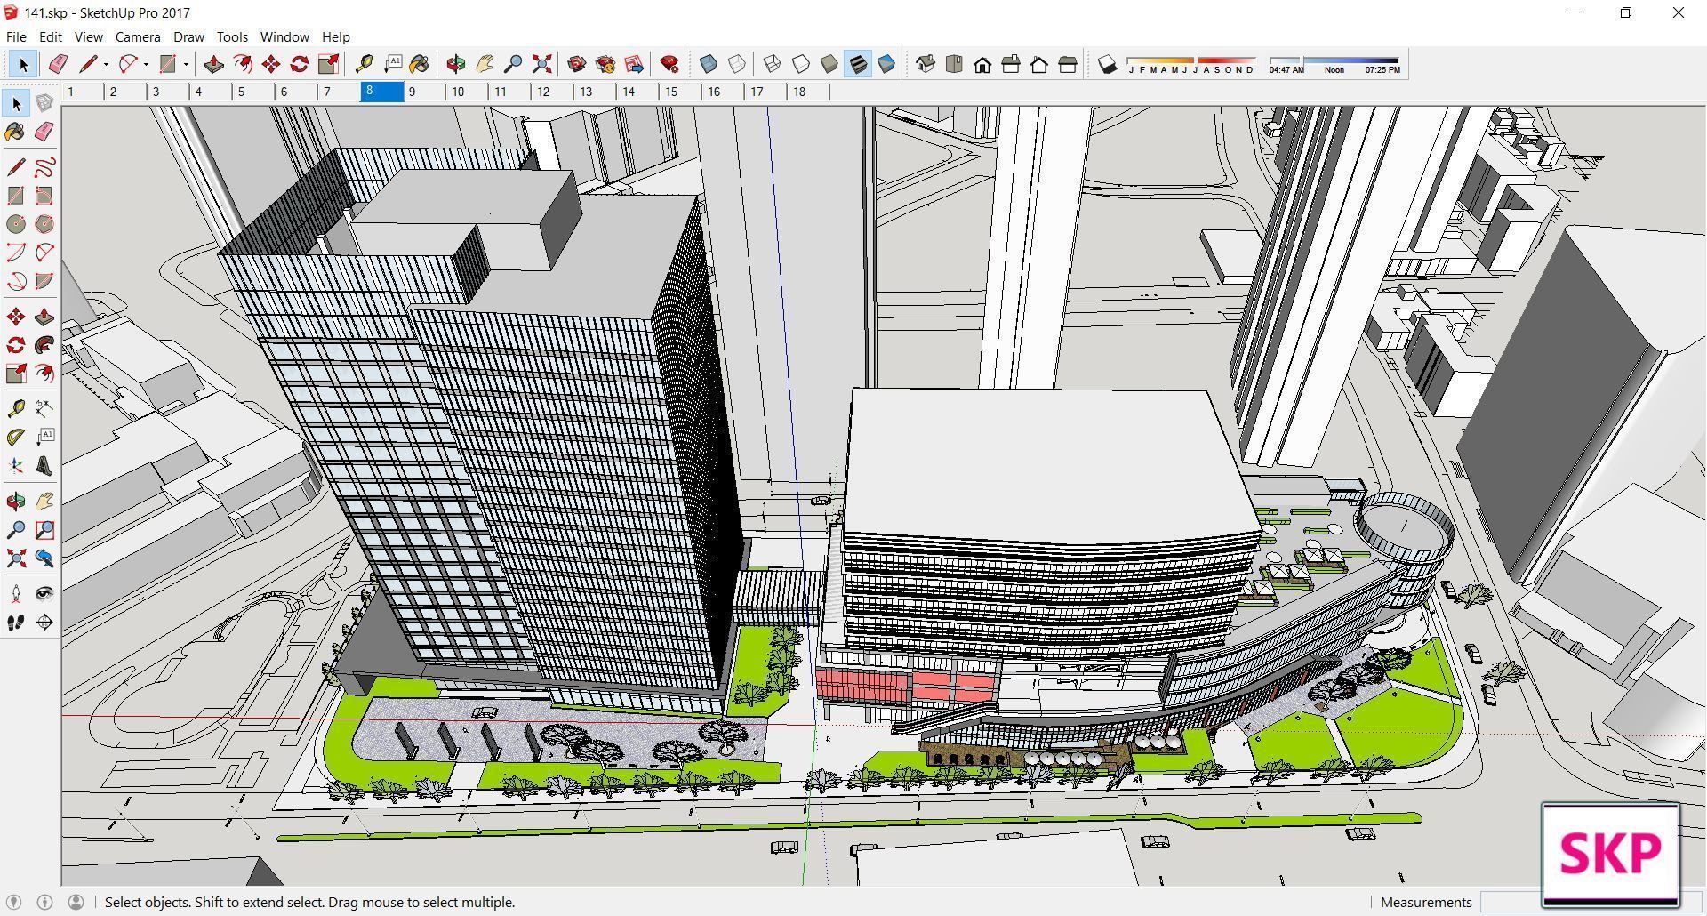Open the Extension Manager ruby icon
This screenshot has width=1707, height=916.
[x=669, y=64]
